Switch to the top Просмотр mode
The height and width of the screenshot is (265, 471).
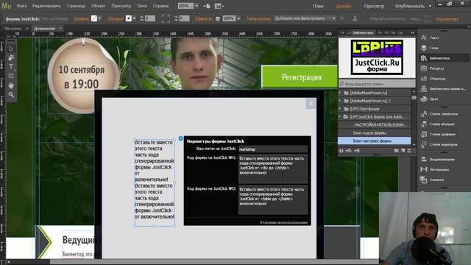click(374, 6)
